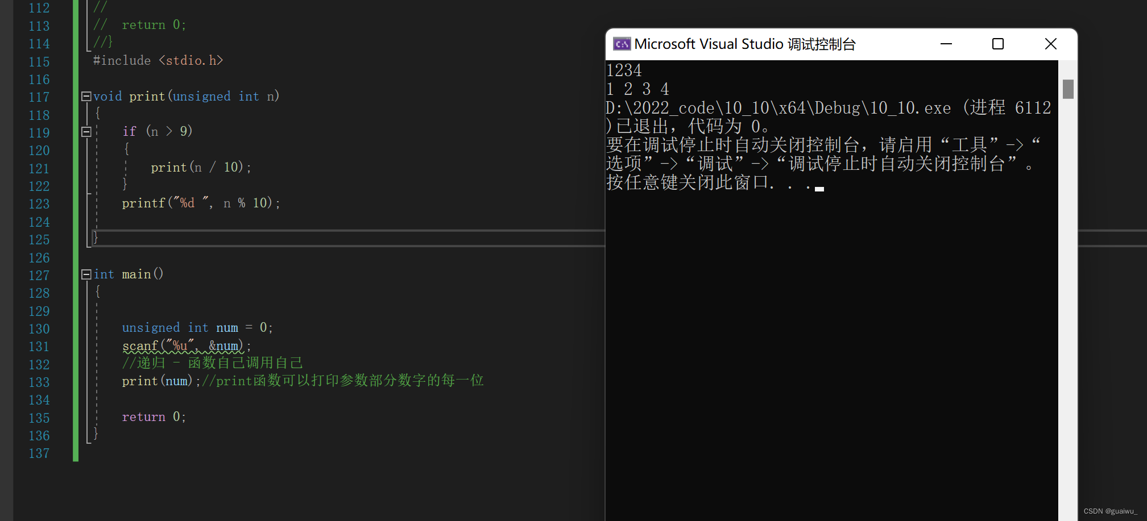Collapse the if (n > 9) block

tap(86, 132)
